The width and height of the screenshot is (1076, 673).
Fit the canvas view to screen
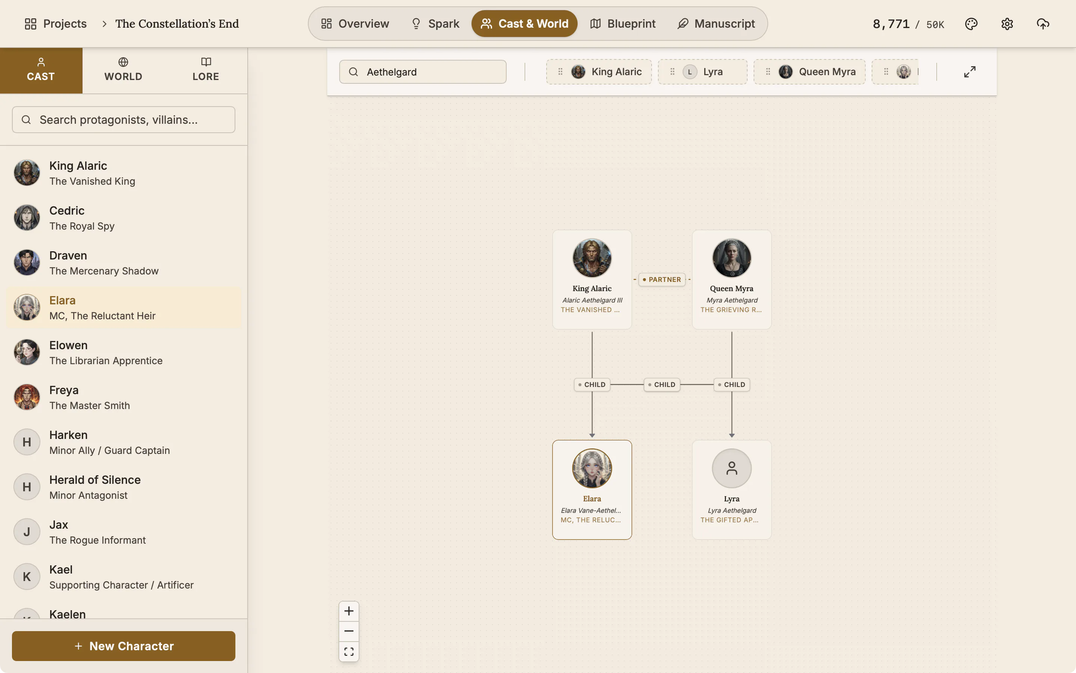(x=349, y=652)
